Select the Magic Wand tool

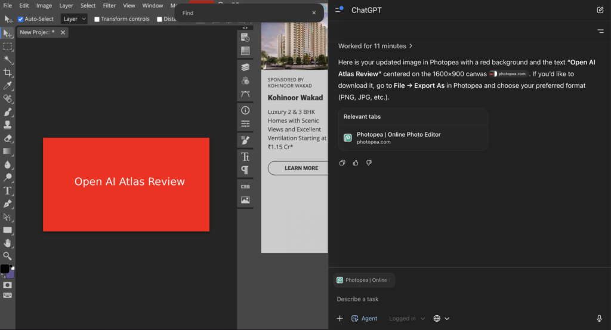click(x=8, y=60)
